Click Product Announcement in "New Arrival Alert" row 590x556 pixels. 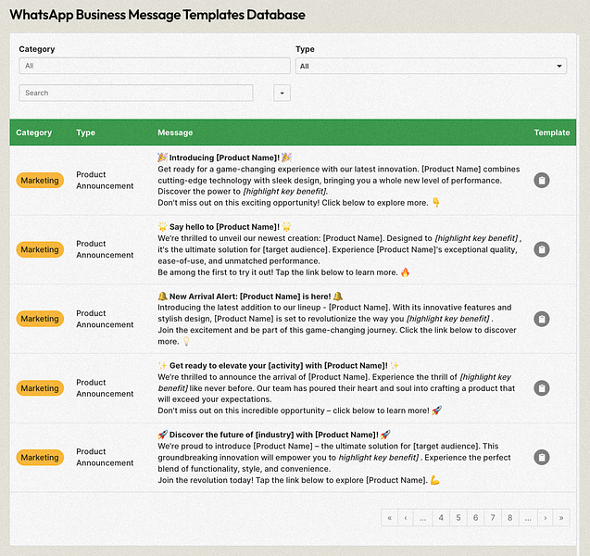click(105, 319)
